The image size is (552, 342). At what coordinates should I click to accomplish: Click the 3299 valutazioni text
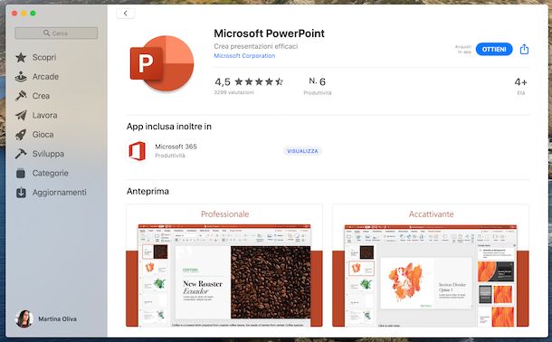click(x=233, y=92)
